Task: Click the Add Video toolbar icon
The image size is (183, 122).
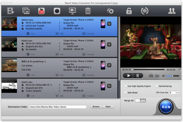Action: [x=11, y=11]
